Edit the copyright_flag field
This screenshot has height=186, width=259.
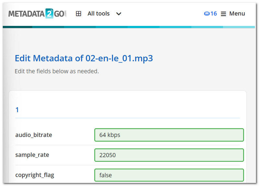(x=169, y=175)
